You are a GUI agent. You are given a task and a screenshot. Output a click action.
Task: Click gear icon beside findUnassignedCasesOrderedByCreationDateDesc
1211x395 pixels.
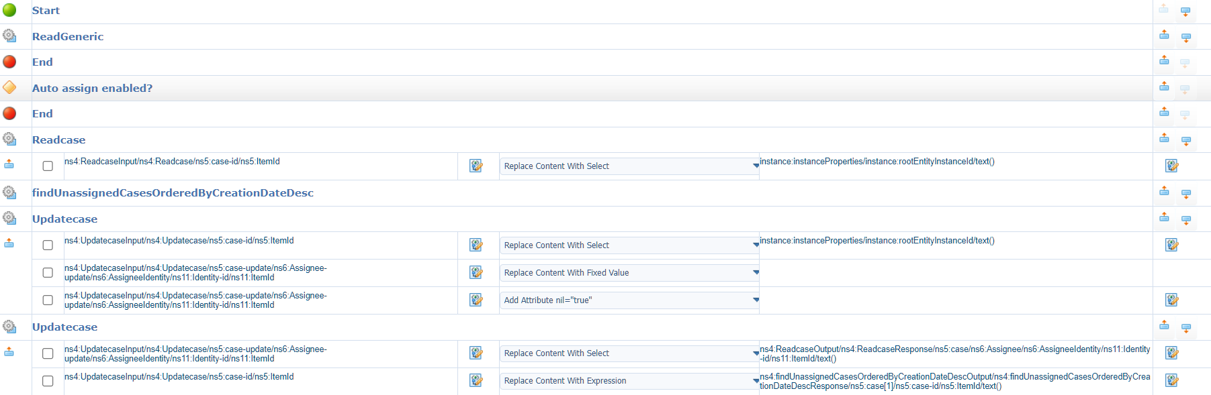pyautogui.click(x=9, y=192)
